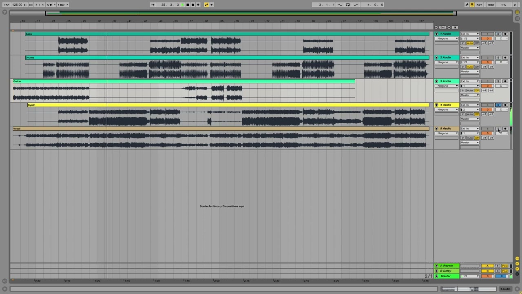Image resolution: width=522 pixels, height=294 pixels.
Task: Jump to the previous locator arrow
Action: click(x=436, y=27)
